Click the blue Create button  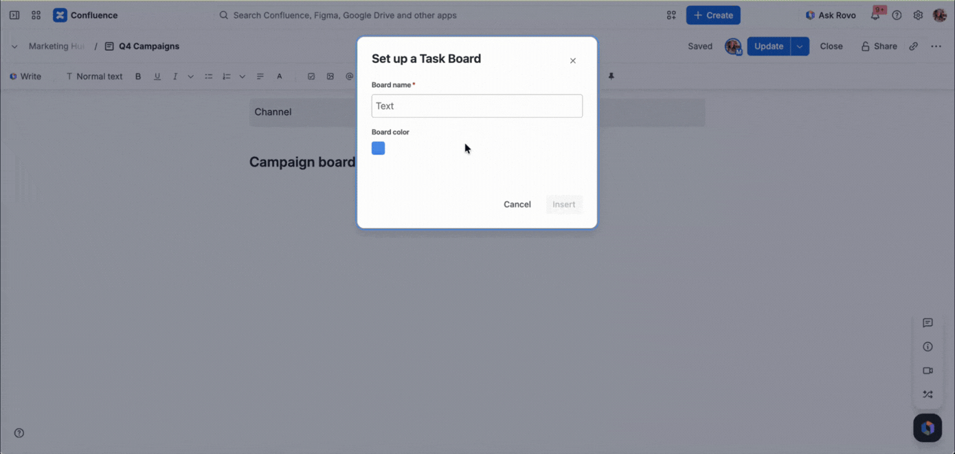tap(713, 15)
